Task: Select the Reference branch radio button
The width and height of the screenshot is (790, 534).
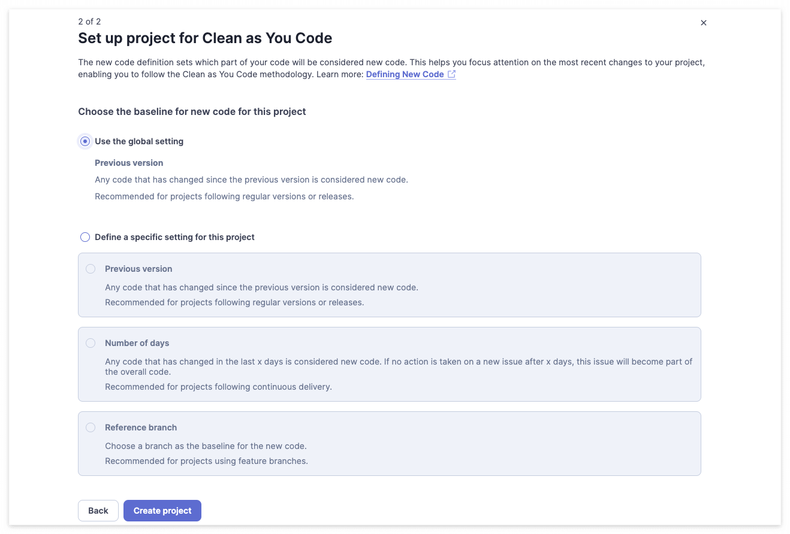Action: pos(91,427)
